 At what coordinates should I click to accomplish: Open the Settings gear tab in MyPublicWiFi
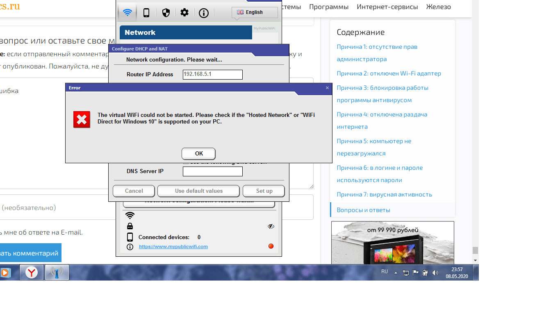click(x=184, y=13)
